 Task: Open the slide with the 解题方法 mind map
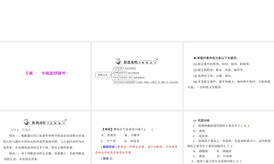pyautogui.click(x=137, y=76)
